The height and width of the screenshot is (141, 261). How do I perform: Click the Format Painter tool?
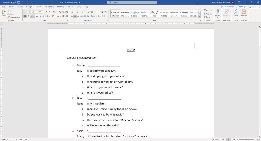(14, 17)
